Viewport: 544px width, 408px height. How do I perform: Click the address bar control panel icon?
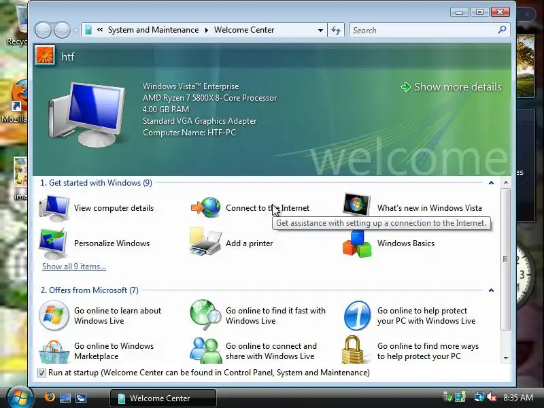pyautogui.click(x=89, y=30)
